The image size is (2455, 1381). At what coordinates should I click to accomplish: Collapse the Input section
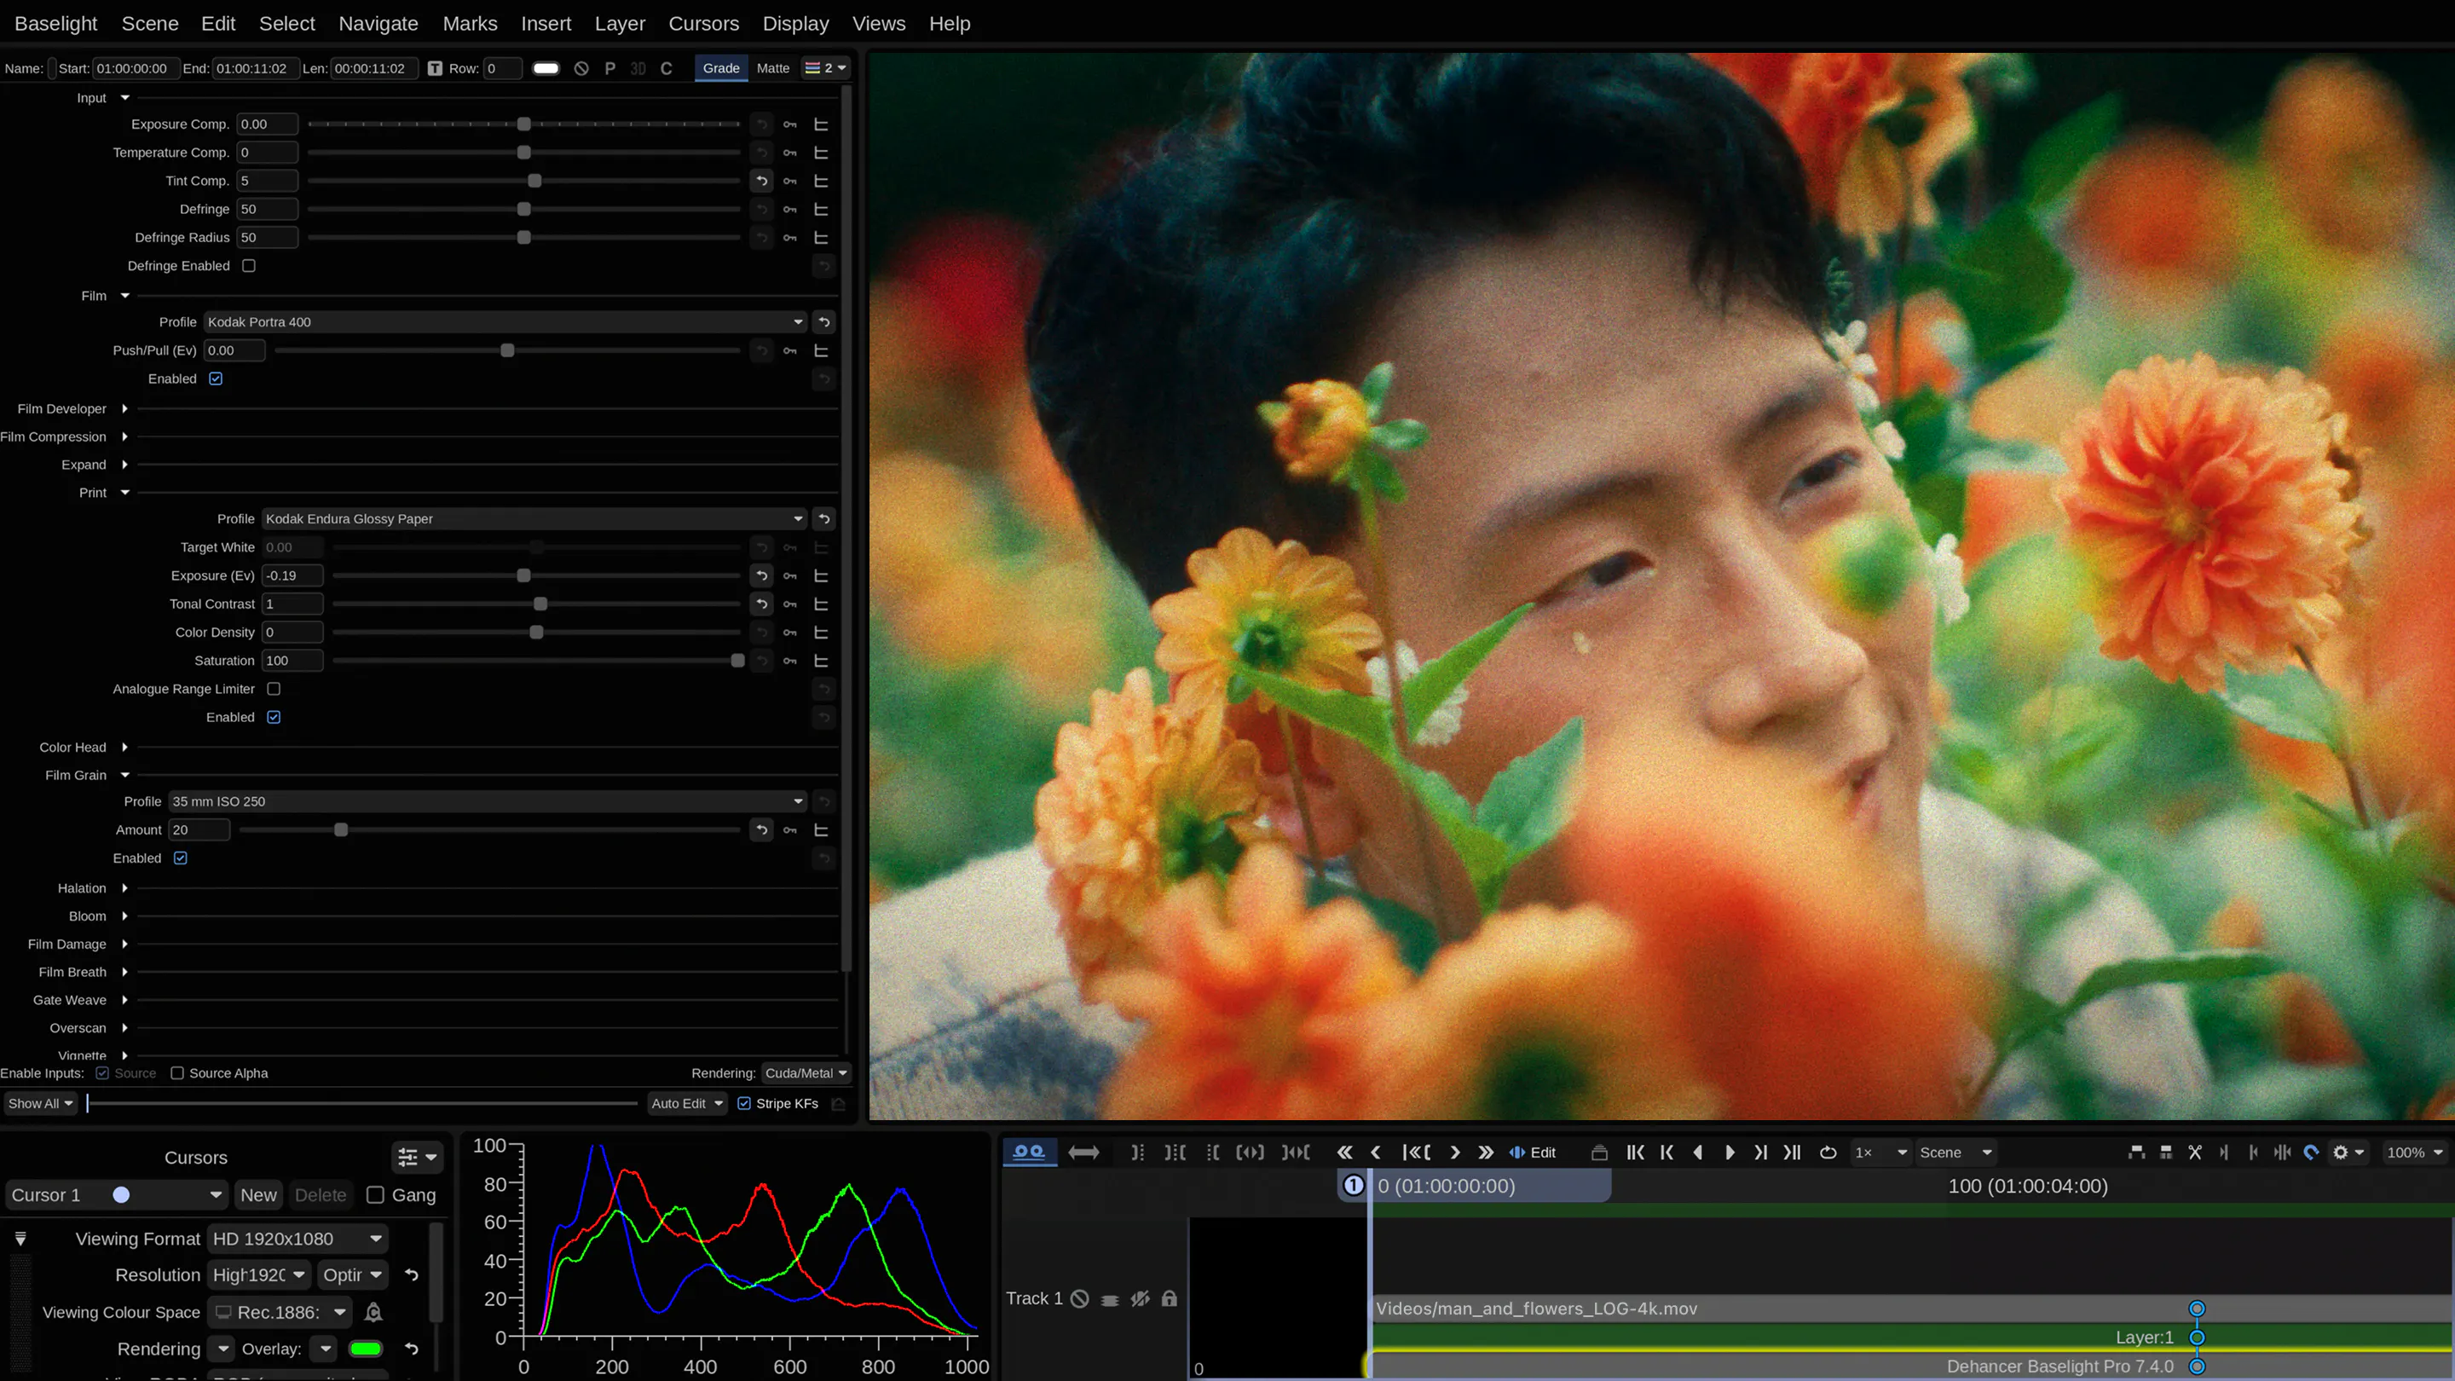[124, 98]
